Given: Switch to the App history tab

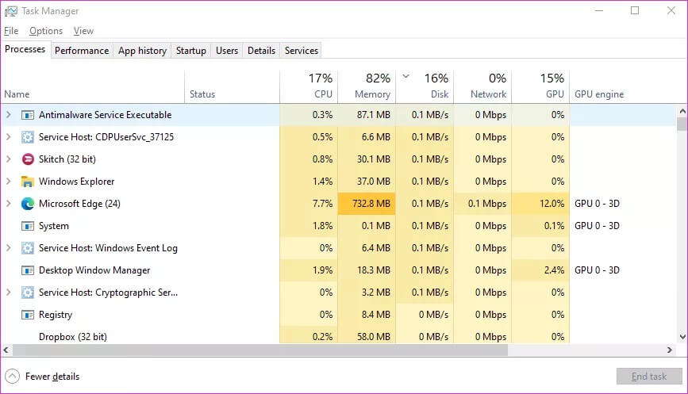Looking at the screenshot, I should coord(142,51).
